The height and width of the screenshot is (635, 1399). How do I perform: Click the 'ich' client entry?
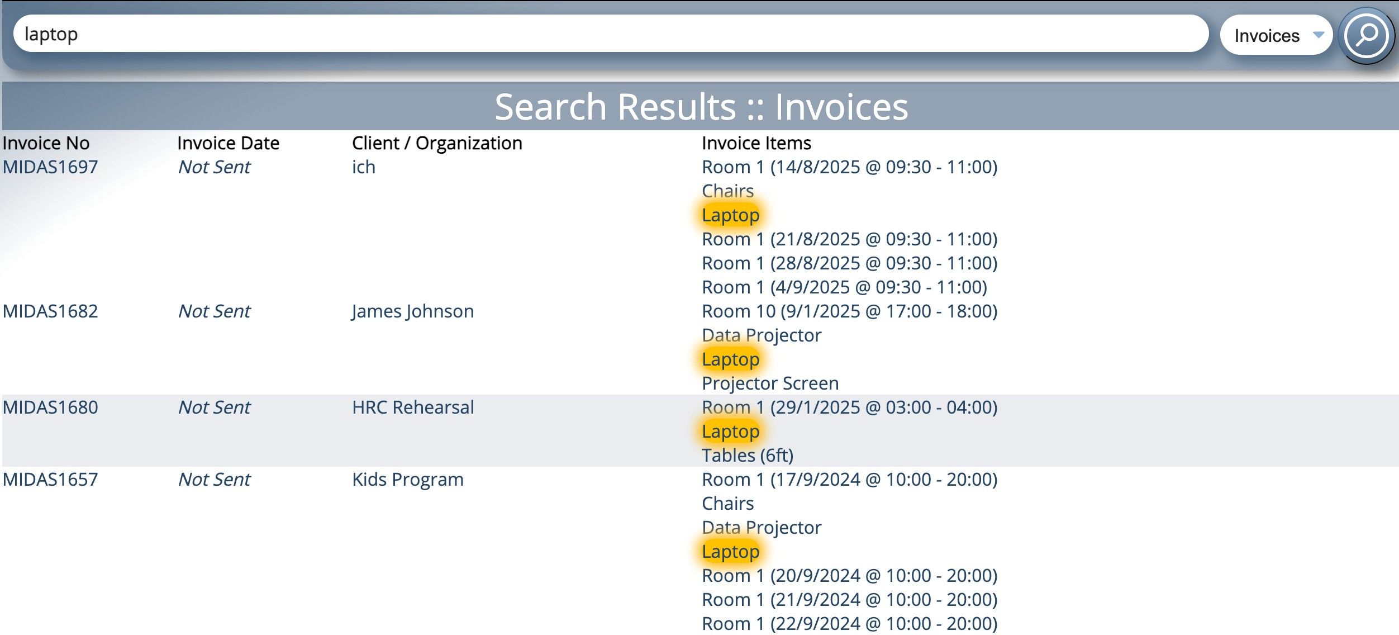point(363,167)
